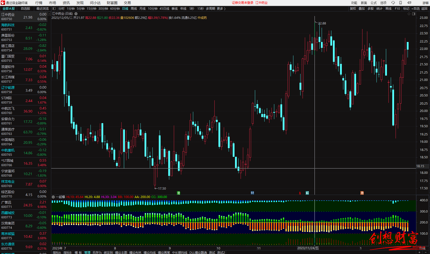Select the 60分钟 period tab

pos(115,9)
